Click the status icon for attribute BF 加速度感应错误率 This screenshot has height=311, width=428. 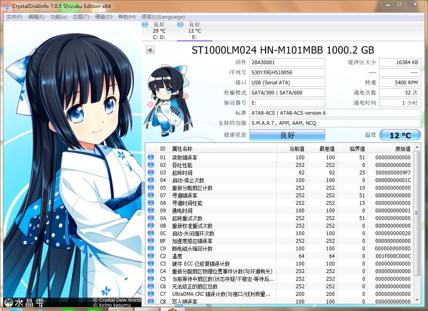[x=151, y=241]
